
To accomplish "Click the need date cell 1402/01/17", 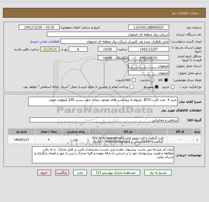I will coord(21,140).
